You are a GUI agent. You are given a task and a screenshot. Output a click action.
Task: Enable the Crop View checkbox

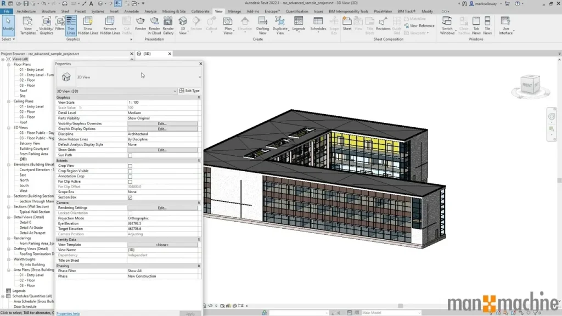pyautogui.click(x=130, y=166)
